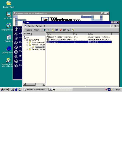Select the servergame A record row
The width and height of the screenshot is (122, 143).
click(x=79, y=42)
